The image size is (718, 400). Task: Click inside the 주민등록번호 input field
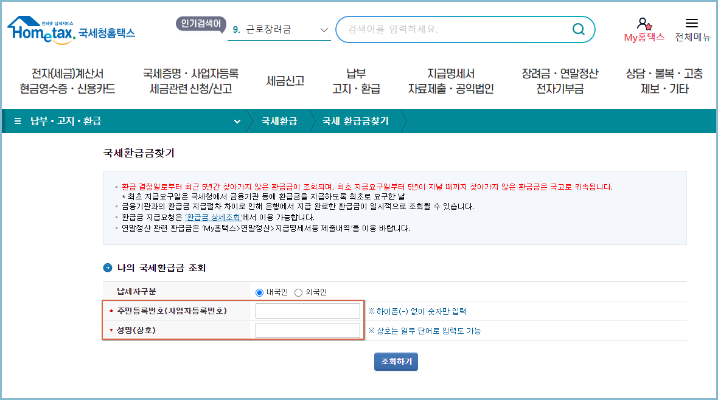click(x=307, y=311)
